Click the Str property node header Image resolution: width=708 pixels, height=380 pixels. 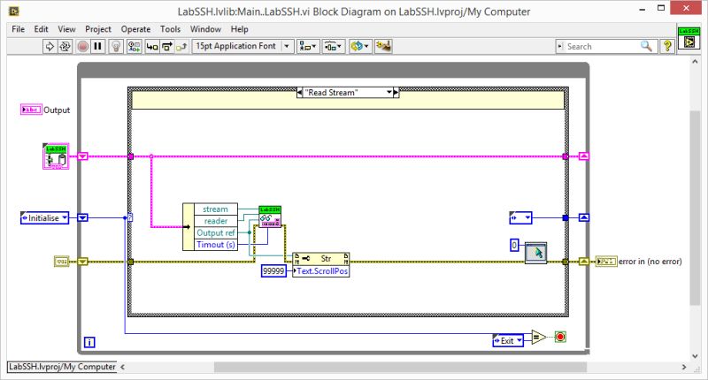320,258
